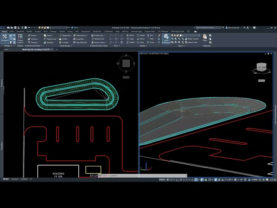Open the Start drawing tab
277x208 pixels.
point(6,49)
